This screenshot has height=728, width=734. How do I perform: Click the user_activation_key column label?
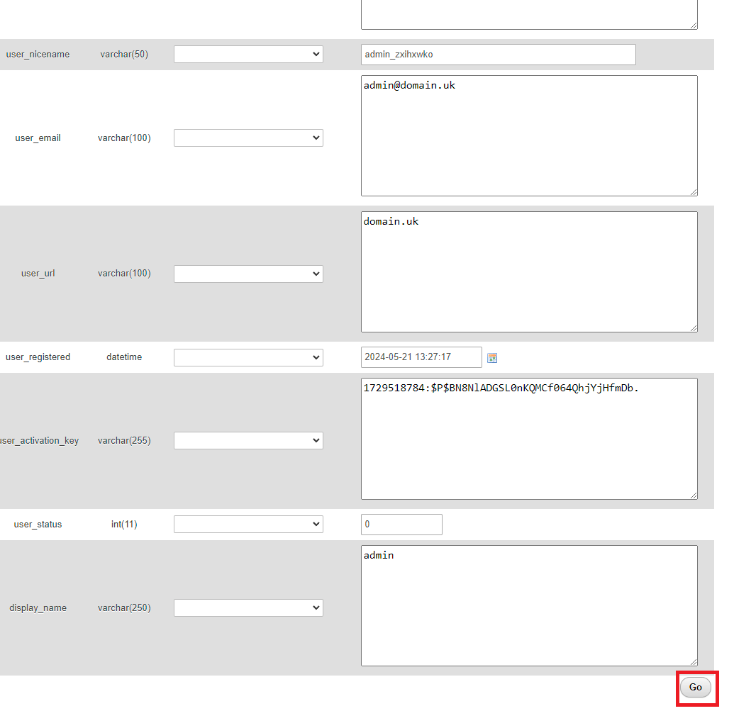(x=39, y=441)
